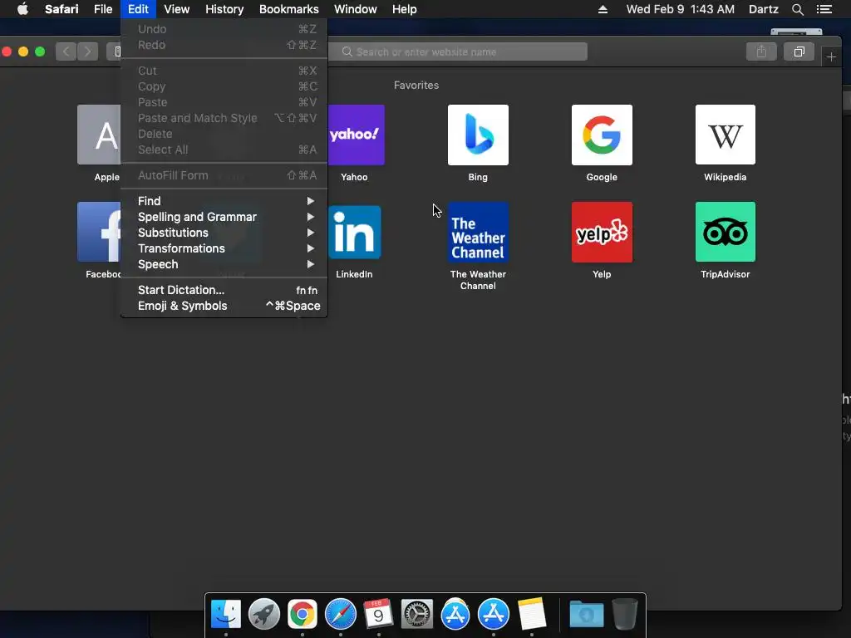This screenshot has width=851, height=638.
Task: Open the History menu
Action: [x=224, y=9]
